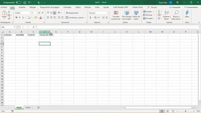Select top vertical align icon
Image resolution: width=201 pixels, height=113 pixels.
point(48,13)
